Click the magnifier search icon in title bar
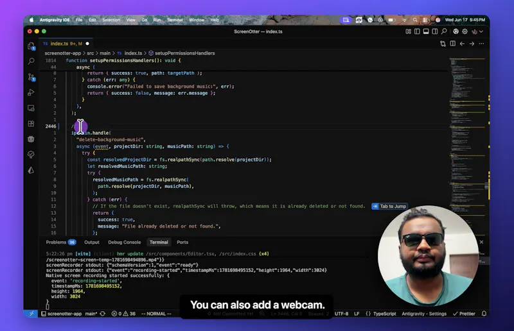The width and height of the screenshot is (514, 331). (444, 31)
